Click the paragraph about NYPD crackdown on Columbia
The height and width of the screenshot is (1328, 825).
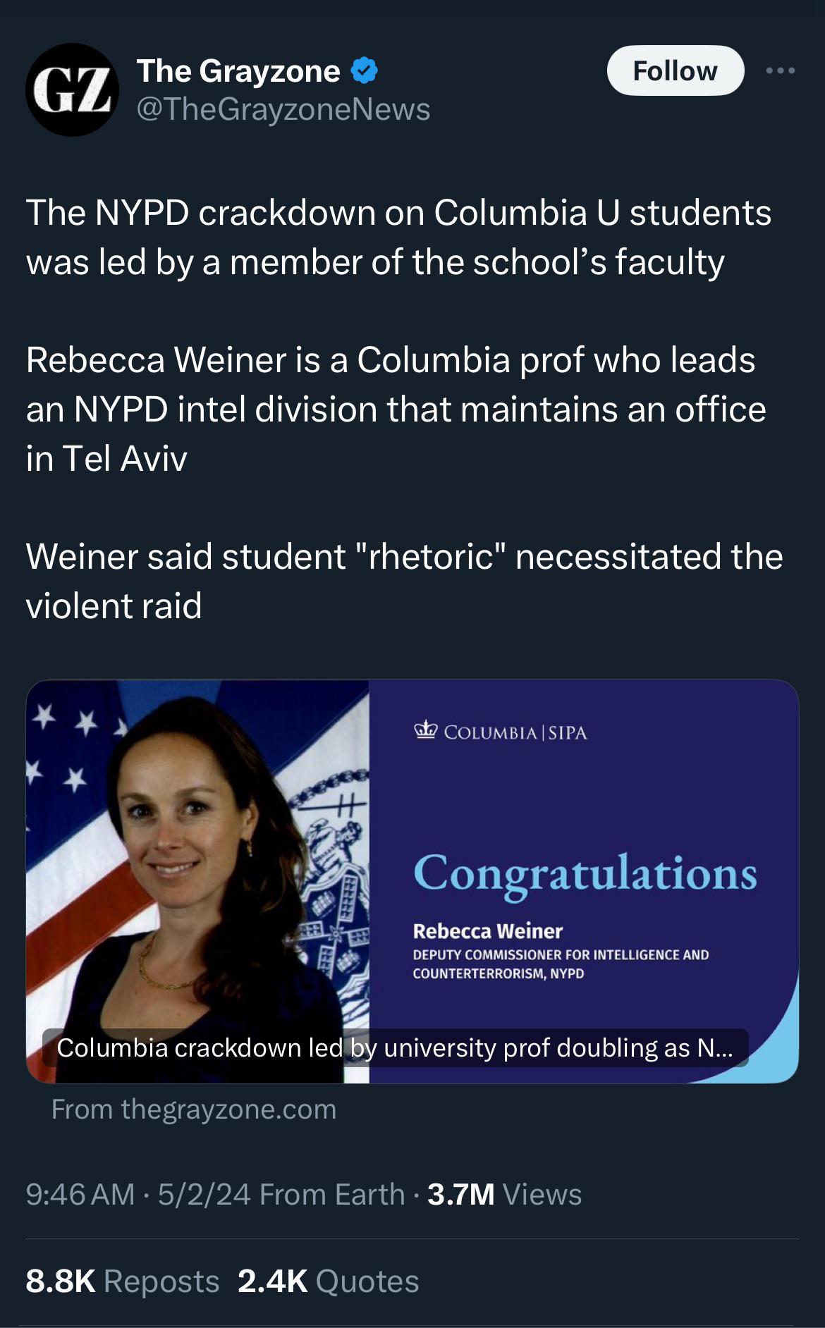point(398,238)
